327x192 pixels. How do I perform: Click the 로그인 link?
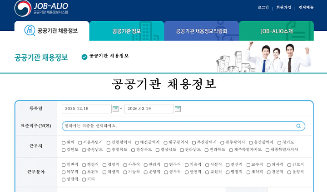pos(263,7)
